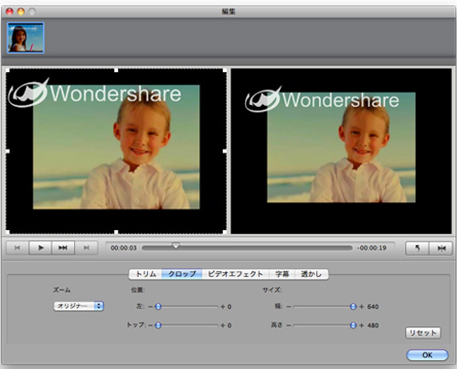This screenshot has width=457, height=369.
Task: Decrease the 左 value with the minus
Action: (150, 307)
